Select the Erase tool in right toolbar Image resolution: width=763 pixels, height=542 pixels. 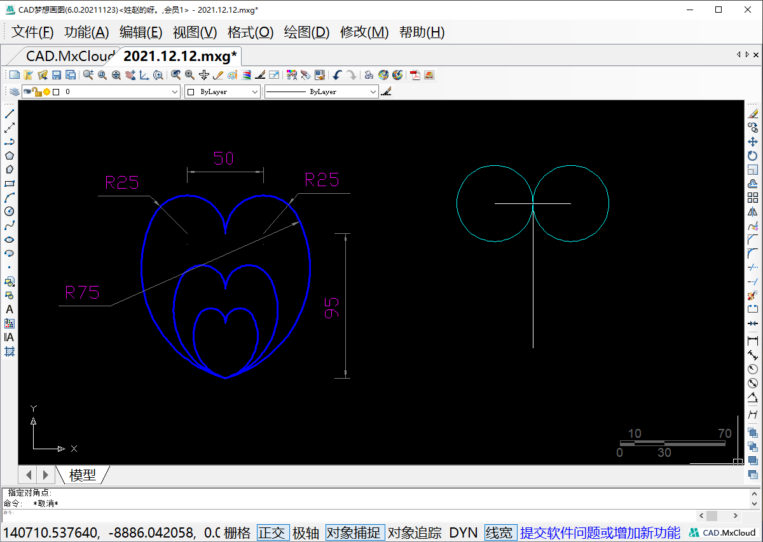pos(753,114)
